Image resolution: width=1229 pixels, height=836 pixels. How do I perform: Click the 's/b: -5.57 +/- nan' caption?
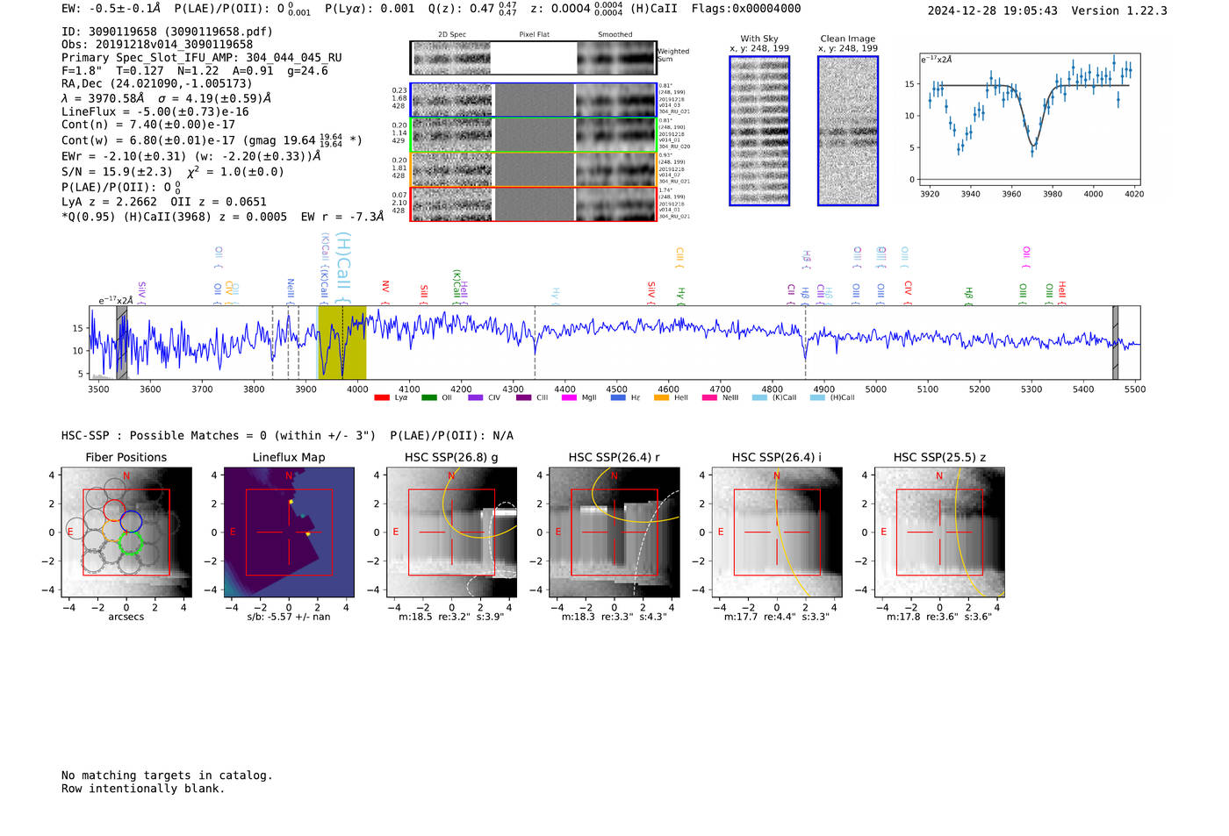pos(289,617)
